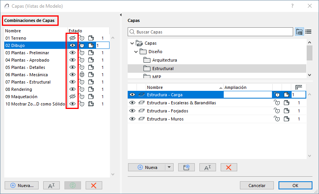Collapse the Diseño folder in the tree
The height and width of the screenshot is (194, 319).
pos(136,52)
